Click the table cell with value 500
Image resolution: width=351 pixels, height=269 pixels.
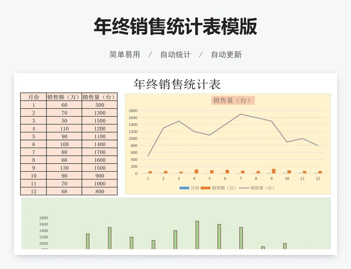100,105
